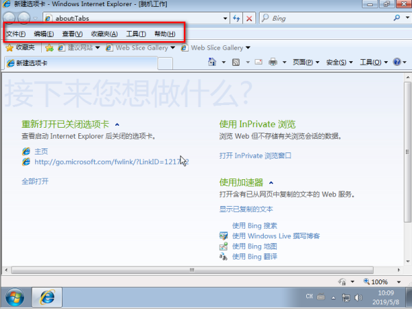Click the add to favorites bar star icon
Image resolution: width=412 pixels, height=309 pixels.
point(49,48)
